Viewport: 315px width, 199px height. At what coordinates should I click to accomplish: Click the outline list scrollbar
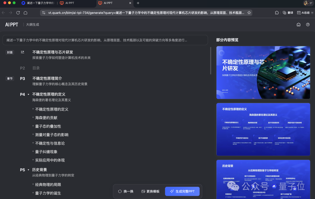click(x=211, y=61)
